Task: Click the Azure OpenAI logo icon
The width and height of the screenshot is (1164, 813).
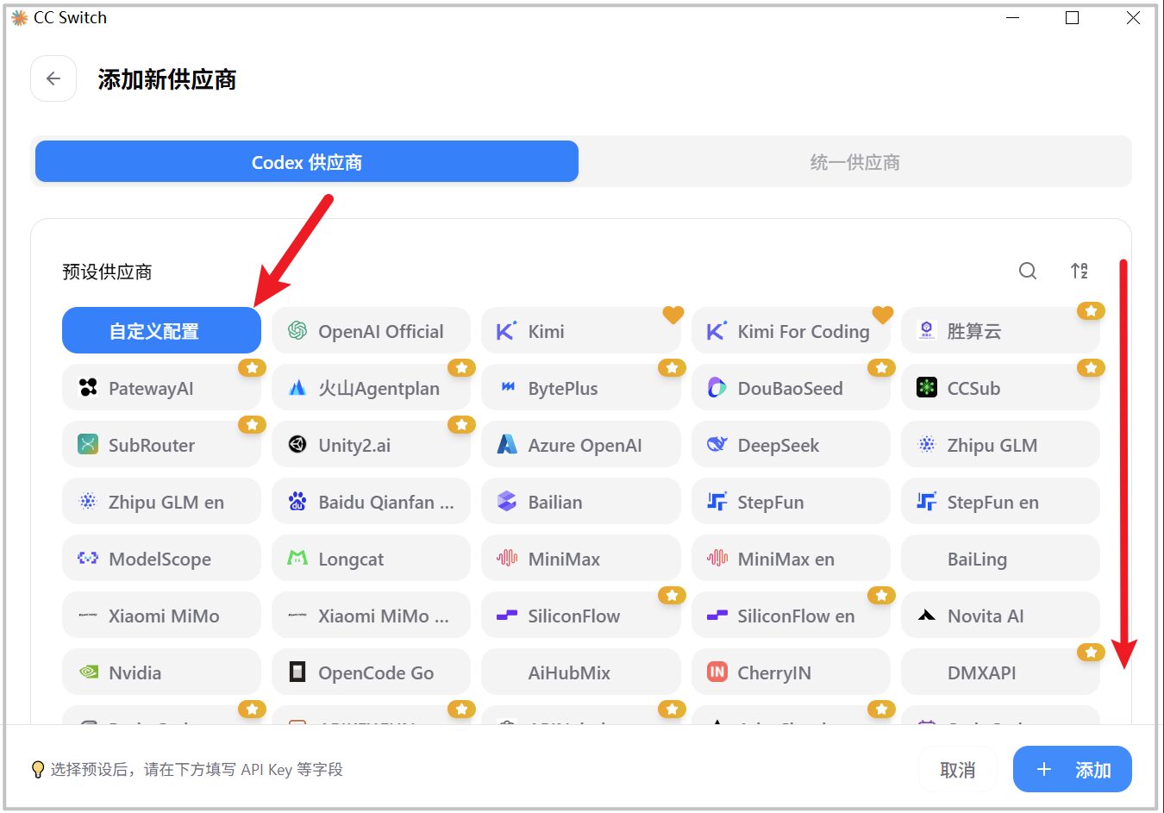Action: coord(507,445)
